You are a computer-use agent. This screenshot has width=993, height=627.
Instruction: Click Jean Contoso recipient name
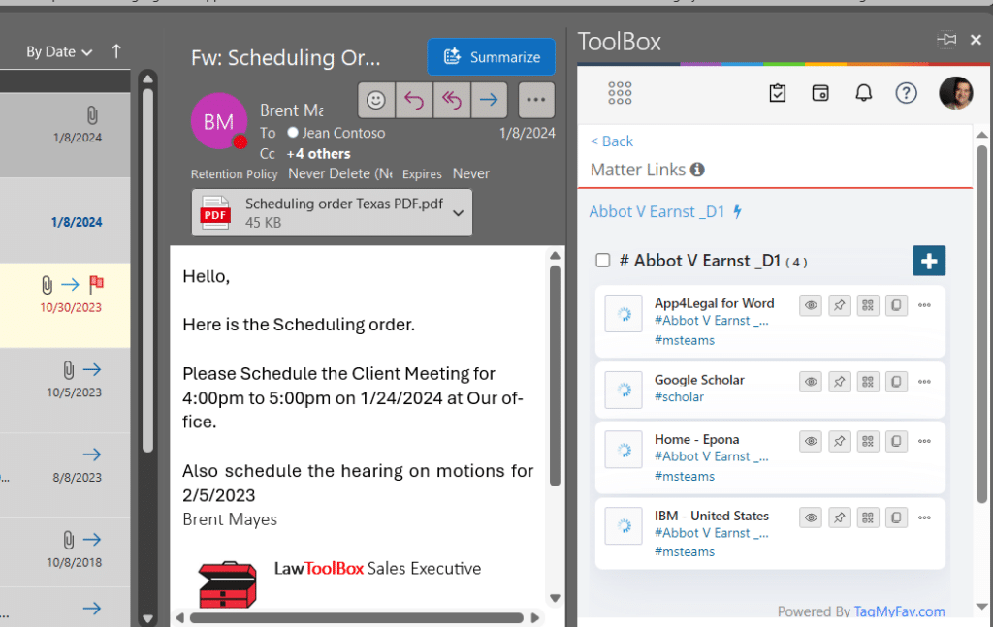pyautogui.click(x=343, y=133)
